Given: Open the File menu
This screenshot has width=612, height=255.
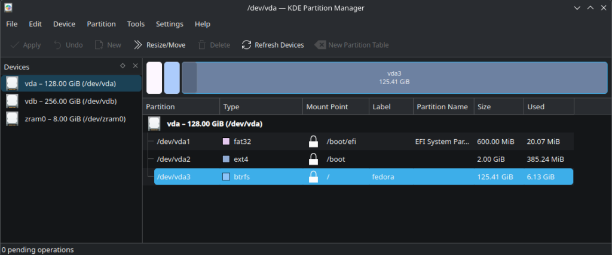Looking at the screenshot, I should [12, 24].
